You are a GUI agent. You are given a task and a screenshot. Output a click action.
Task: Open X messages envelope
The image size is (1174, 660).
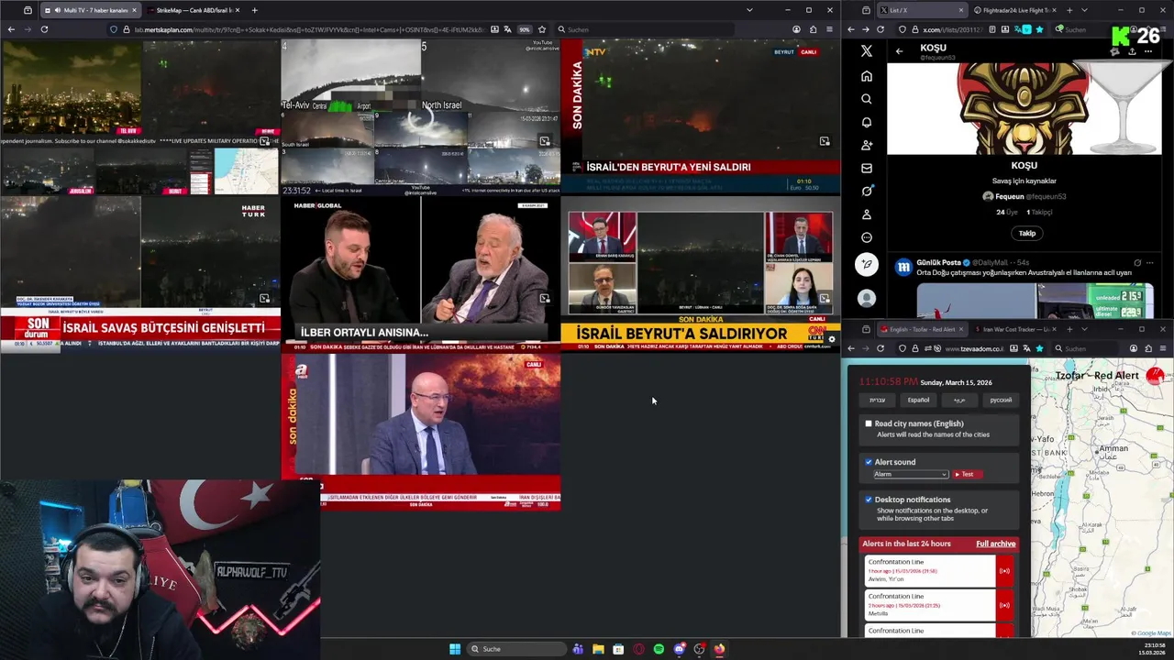[867, 168]
